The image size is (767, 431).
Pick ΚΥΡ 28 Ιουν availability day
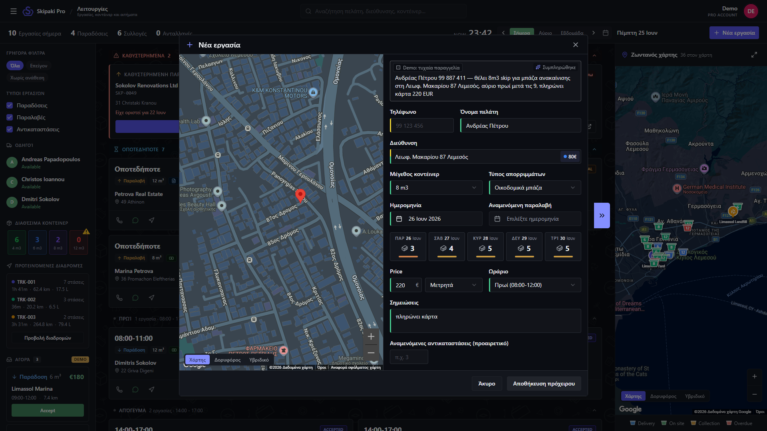click(485, 247)
